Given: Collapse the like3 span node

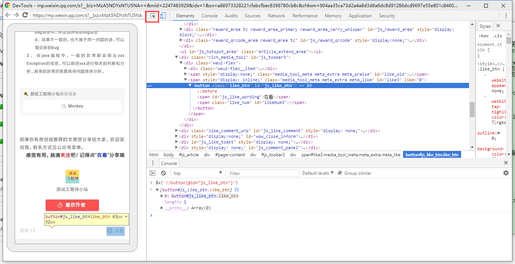Looking at the screenshot, I should pos(186,80).
